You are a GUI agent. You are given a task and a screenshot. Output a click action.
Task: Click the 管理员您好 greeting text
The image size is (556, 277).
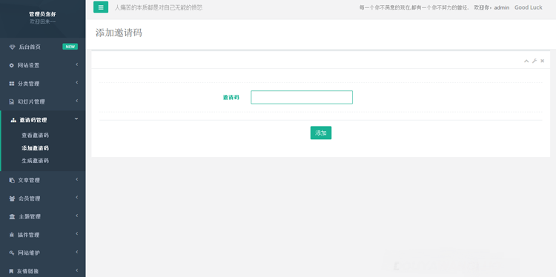pyautogui.click(x=42, y=15)
